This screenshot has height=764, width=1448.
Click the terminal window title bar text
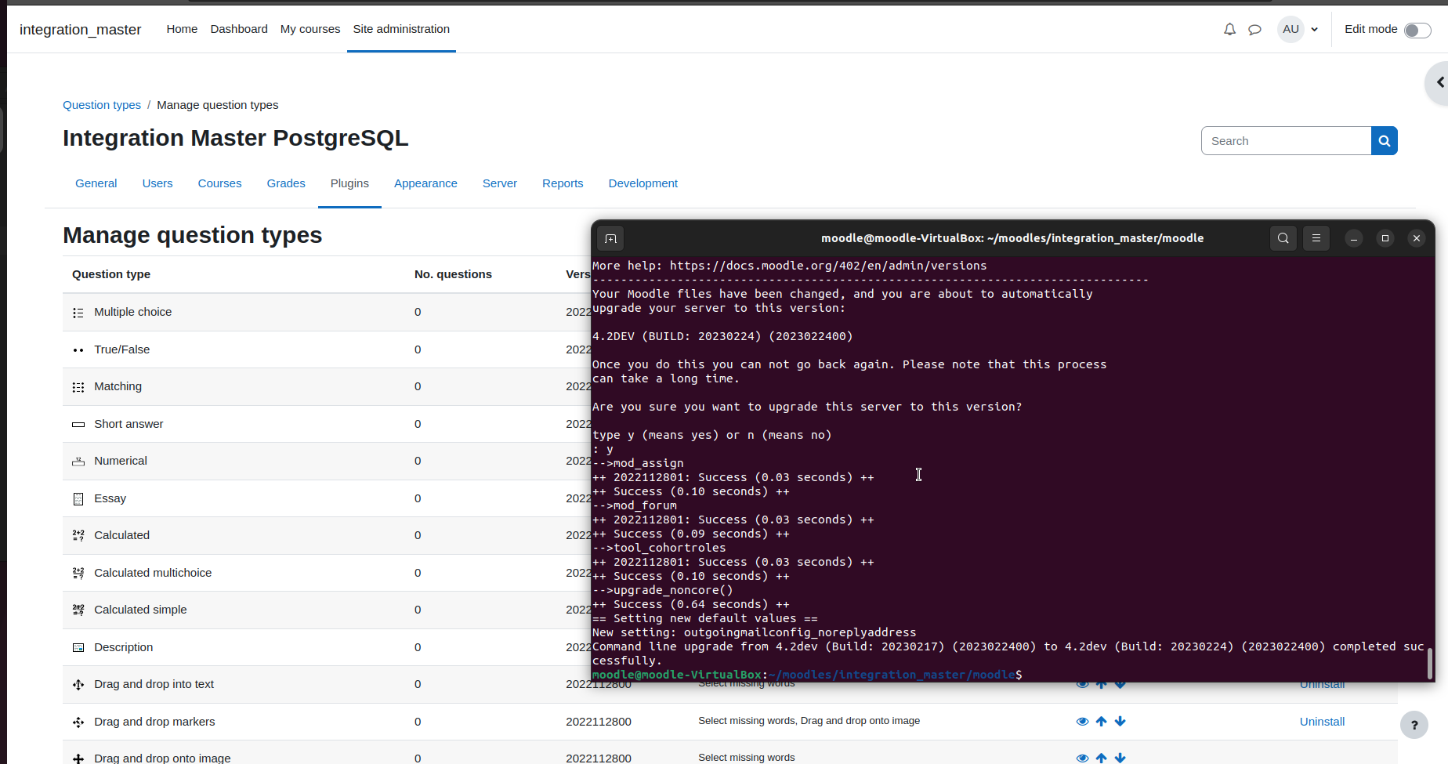click(x=1012, y=238)
